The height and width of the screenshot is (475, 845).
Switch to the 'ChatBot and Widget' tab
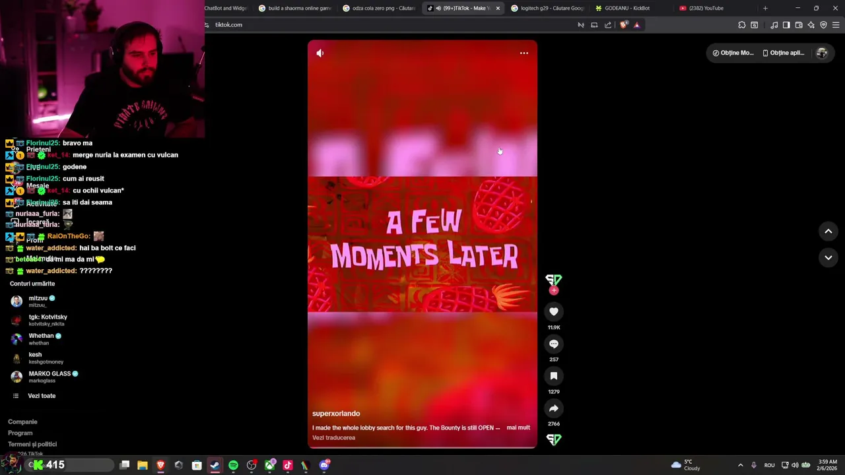[226, 8]
